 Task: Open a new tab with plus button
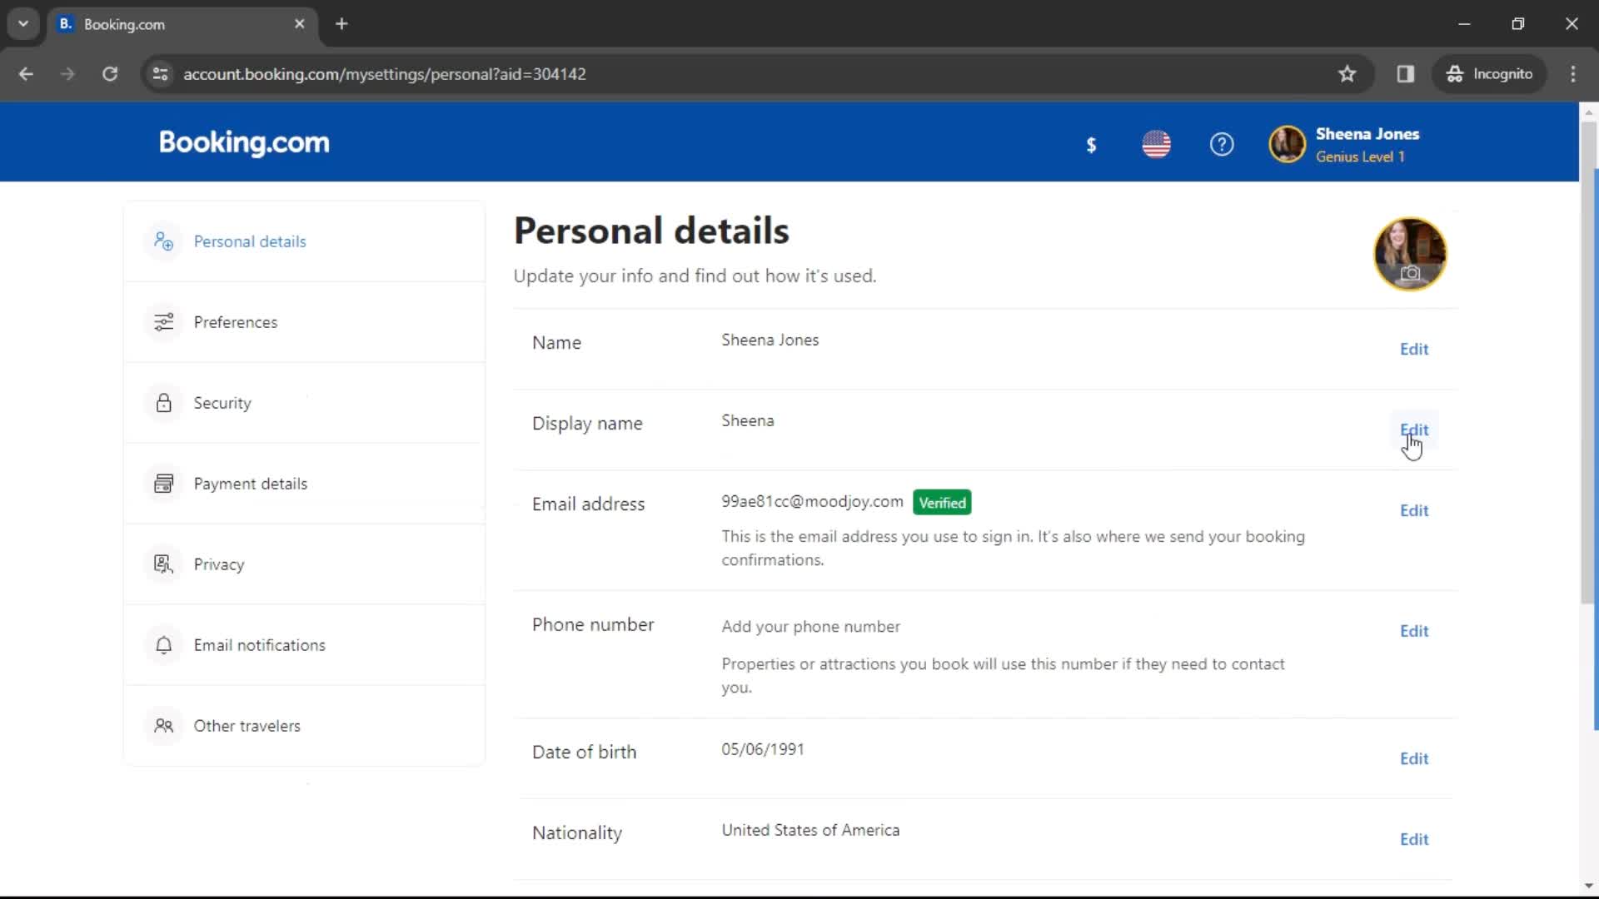tap(341, 24)
